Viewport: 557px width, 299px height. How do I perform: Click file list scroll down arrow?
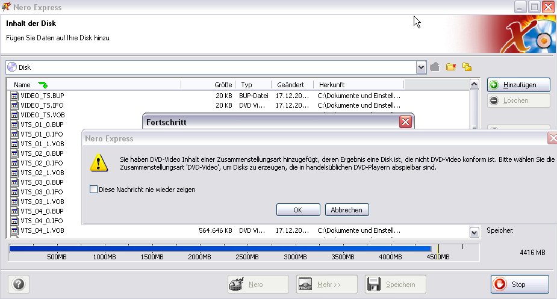[474, 233]
